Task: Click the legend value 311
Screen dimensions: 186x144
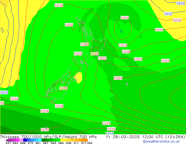Action: tap(76, 143)
